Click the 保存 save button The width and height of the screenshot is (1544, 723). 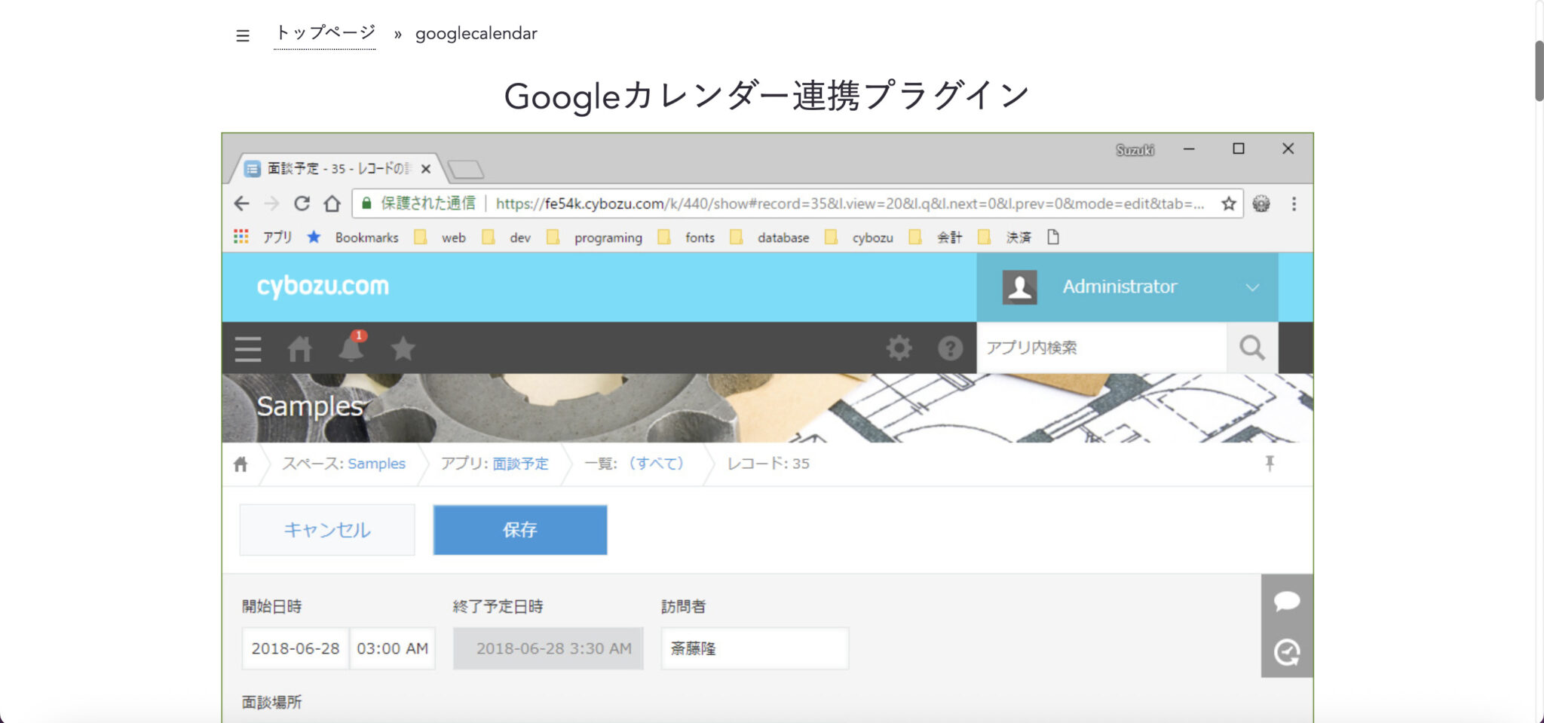[519, 529]
